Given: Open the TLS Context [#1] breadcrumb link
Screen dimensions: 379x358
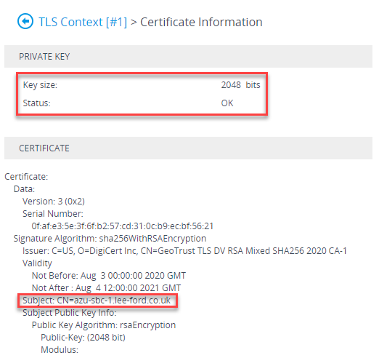Looking at the screenshot, I should pyautogui.click(x=83, y=22).
